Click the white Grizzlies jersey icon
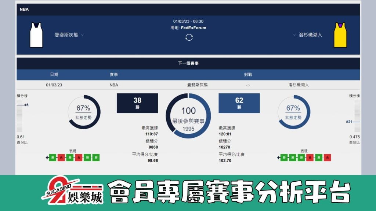This screenshot has height=211, width=376. (36, 36)
